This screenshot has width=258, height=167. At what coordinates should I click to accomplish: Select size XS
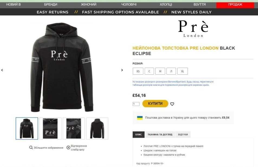pyautogui.click(x=138, y=71)
